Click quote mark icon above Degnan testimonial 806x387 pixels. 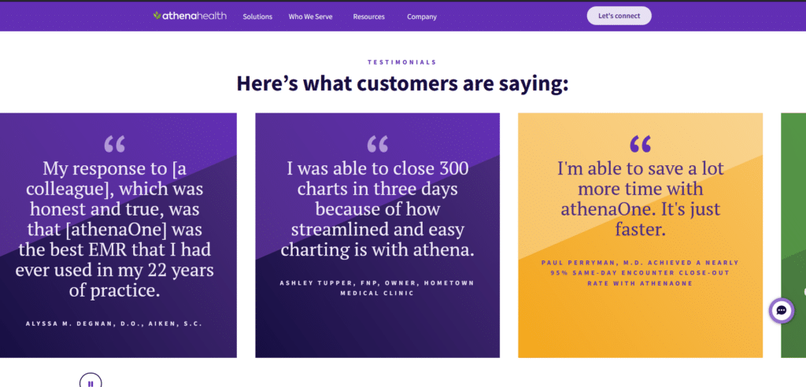(x=115, y=144)
